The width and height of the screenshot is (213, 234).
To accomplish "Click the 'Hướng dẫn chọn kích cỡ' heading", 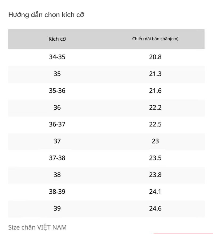I will (x=46, y=15).
